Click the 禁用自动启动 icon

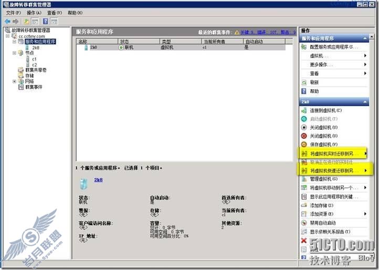(304, 223)
